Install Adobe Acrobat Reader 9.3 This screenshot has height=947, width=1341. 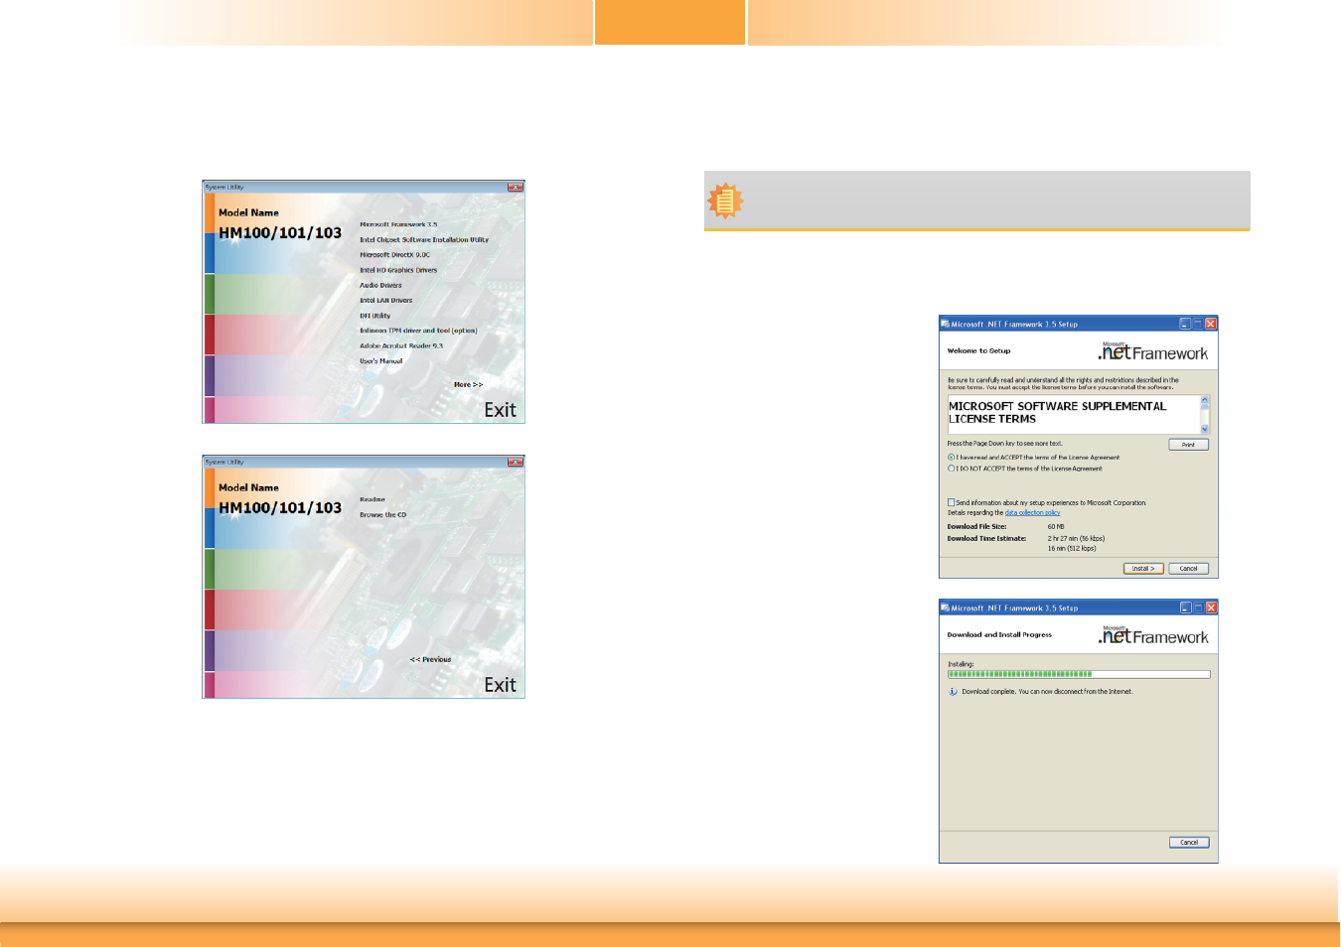[401, 345]
